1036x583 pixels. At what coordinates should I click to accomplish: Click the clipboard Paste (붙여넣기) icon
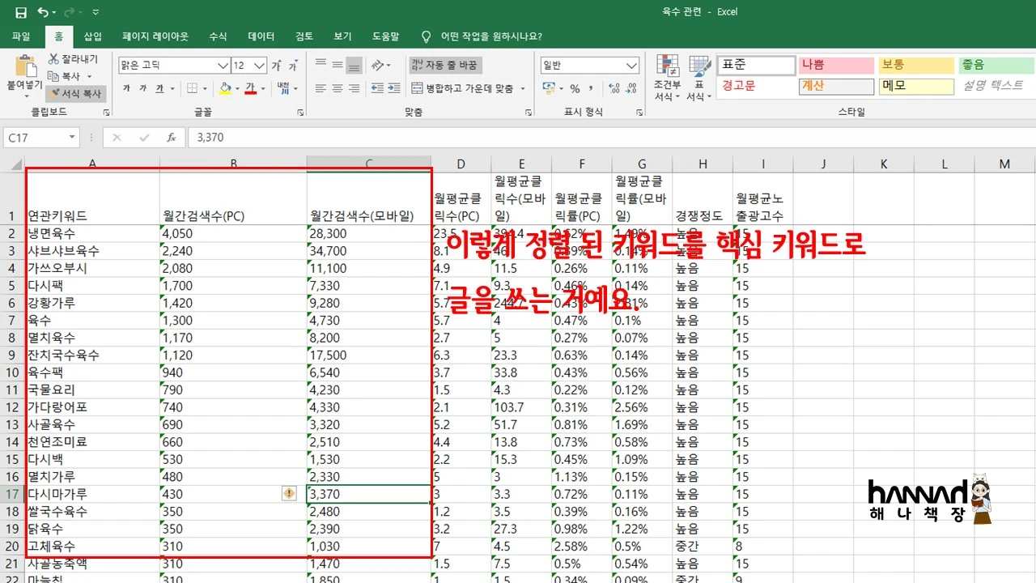coord(25,66)
